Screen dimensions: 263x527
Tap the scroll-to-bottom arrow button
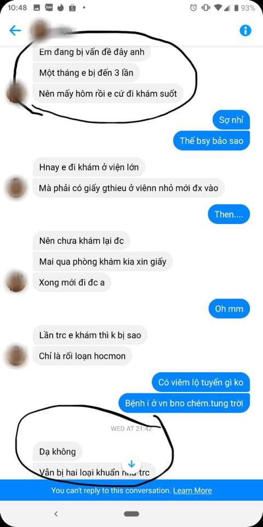point(131,464)
